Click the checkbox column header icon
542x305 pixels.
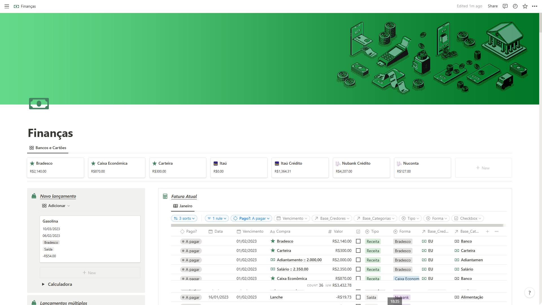point(358,232)
